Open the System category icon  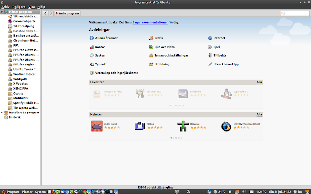click(92, 55)
